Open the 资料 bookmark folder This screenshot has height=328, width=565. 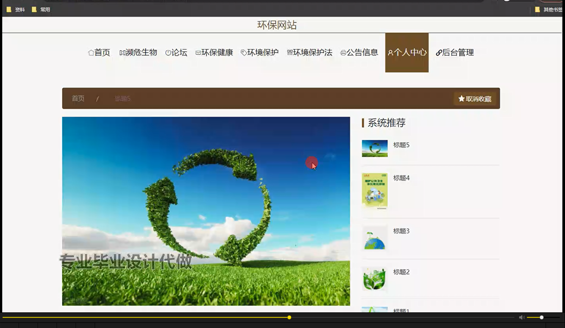point(16,9)
